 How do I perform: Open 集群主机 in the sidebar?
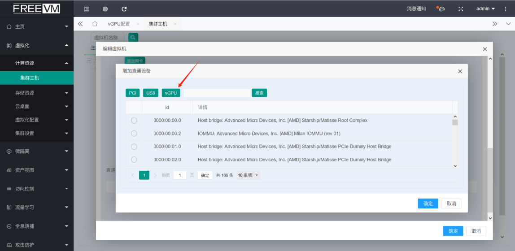[x=30, y=78]
